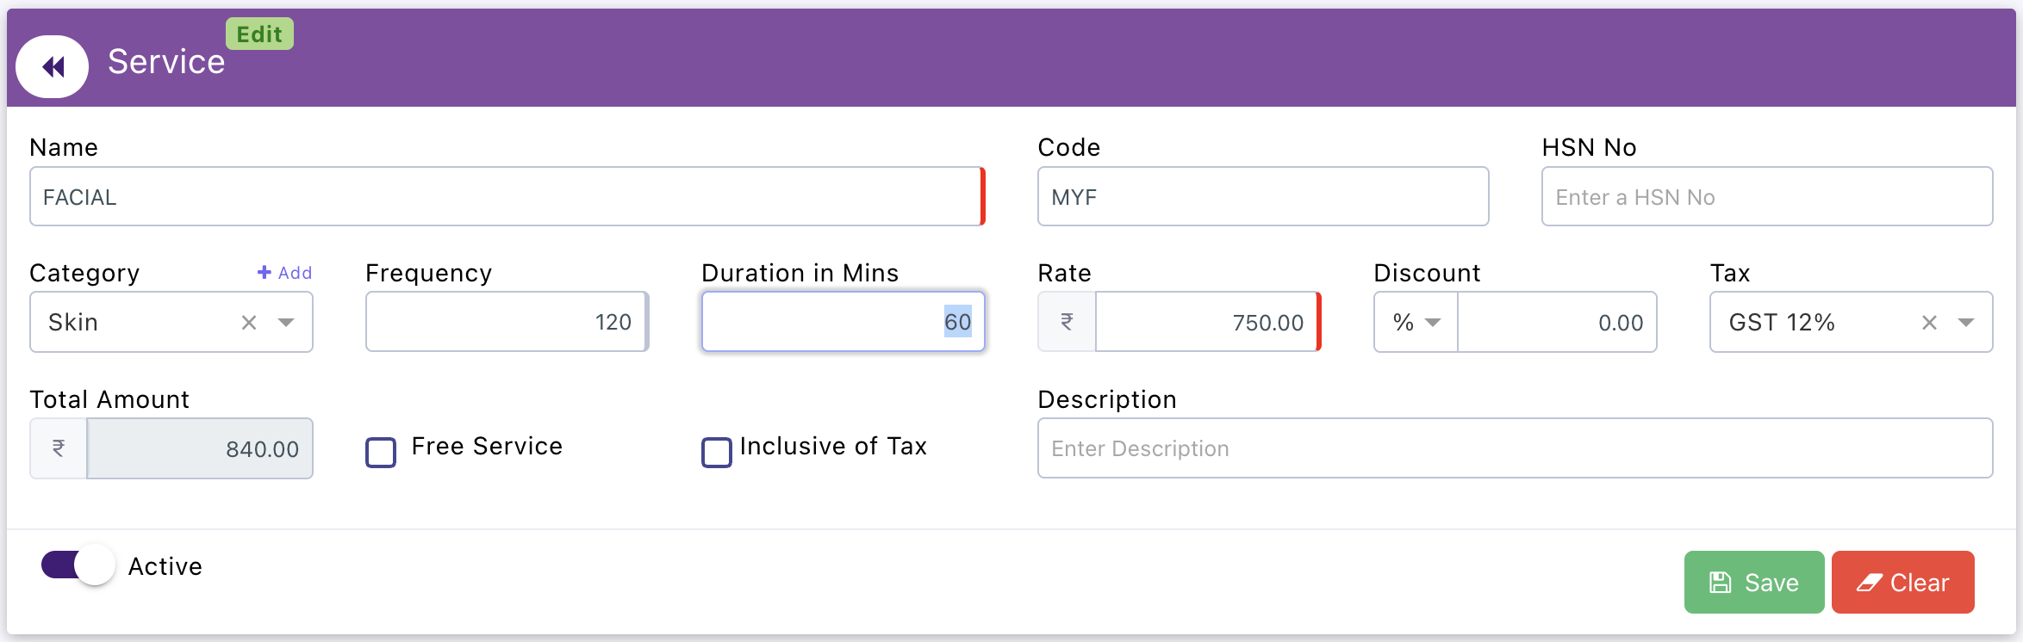The width and height of the screenshot is (2023, 642).
Task: Enable the Inclusive of Tax checkbox
Action: pos(717,452)
